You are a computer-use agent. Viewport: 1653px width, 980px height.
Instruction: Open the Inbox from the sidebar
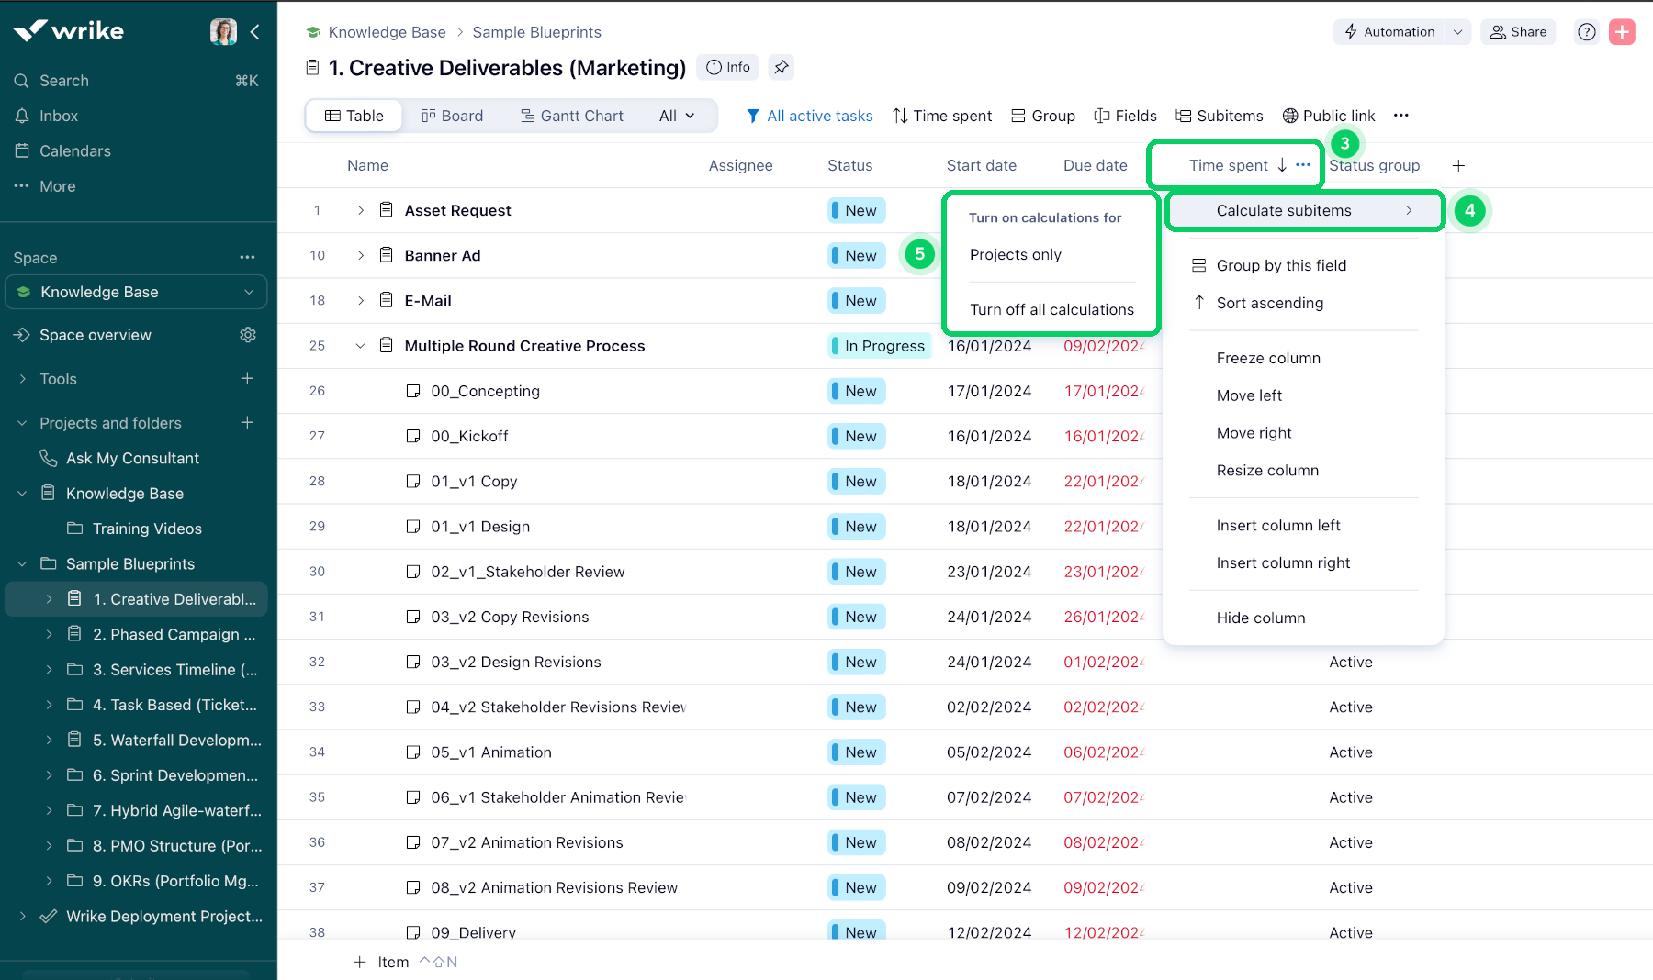[60, 116]
